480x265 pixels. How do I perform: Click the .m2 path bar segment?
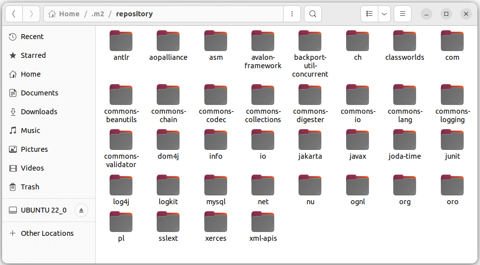tap(98, 14)
